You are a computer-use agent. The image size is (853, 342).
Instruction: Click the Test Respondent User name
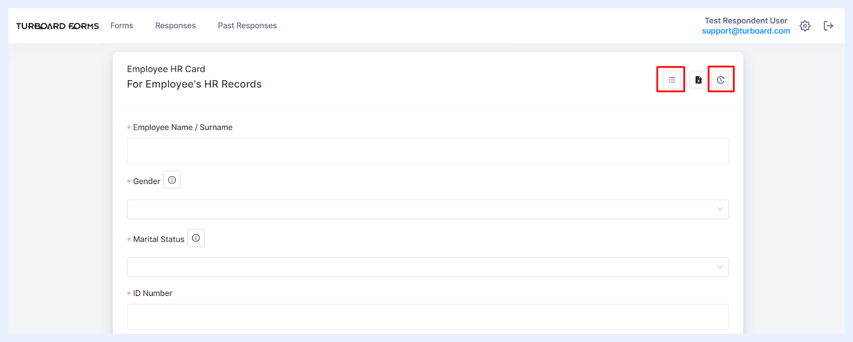(x=746, y=21)
